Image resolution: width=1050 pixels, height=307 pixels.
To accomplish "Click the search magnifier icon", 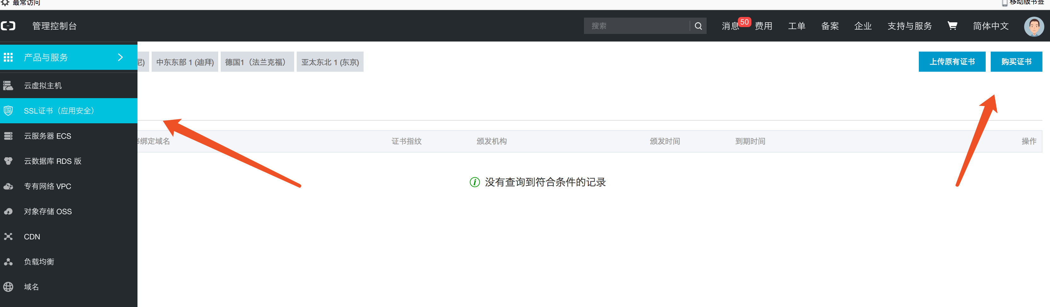I will 698,26.
